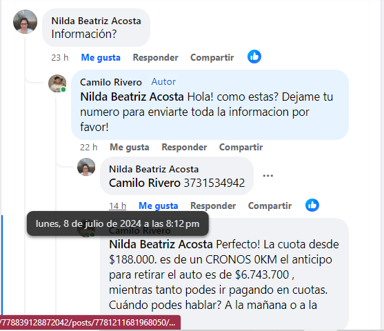The width and height of the screenshot is (384, 331).
Task: Click Camilo Rivero's avatar with green status dot
Action: pyautogui.click(x=57, y=83)
